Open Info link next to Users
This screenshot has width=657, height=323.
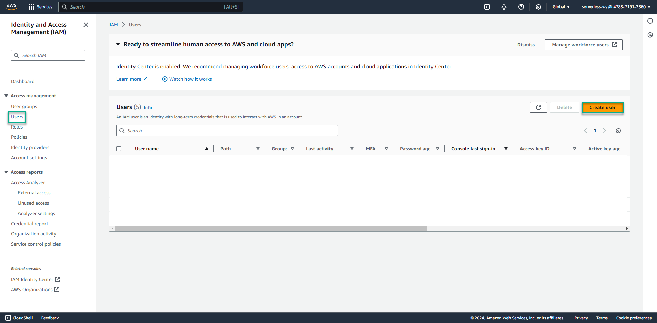click(x=148, y=108)
